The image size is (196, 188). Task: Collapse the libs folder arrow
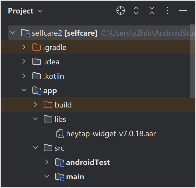(35, 119)
